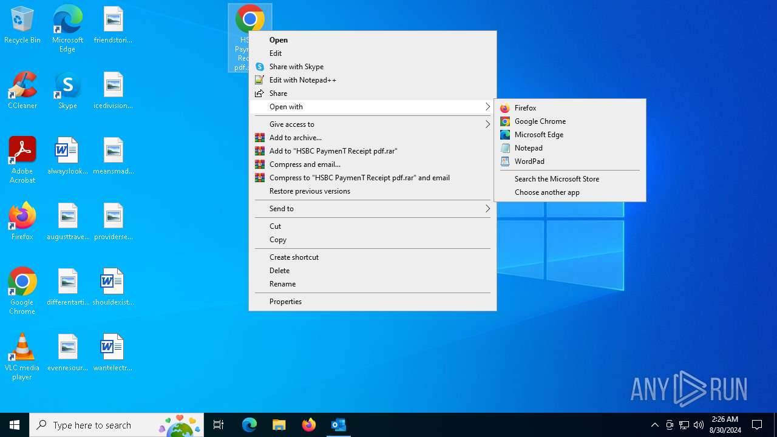
Task: Open volume control in system tray
Action: (699, 425)
